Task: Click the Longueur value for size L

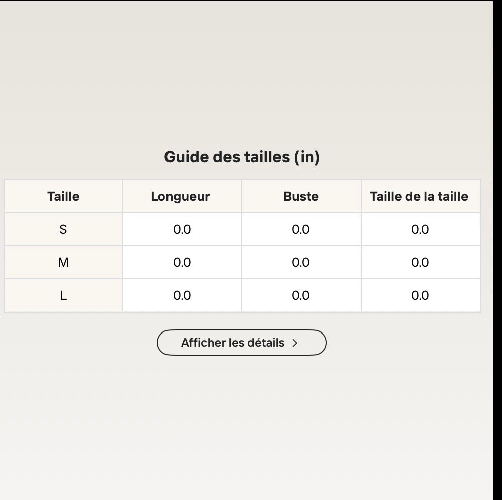Action: pos(182,295)
